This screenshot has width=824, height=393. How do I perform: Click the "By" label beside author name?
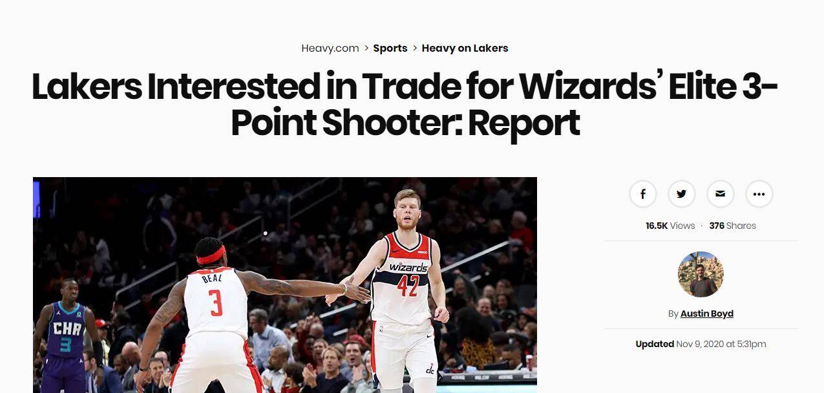tap(673, 313)
